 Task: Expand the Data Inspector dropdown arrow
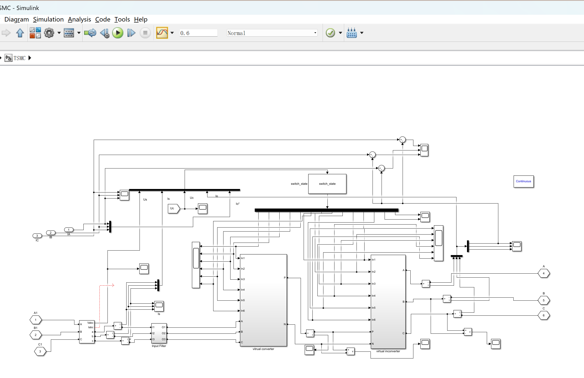pyautogui.click(x=172, y=33)
